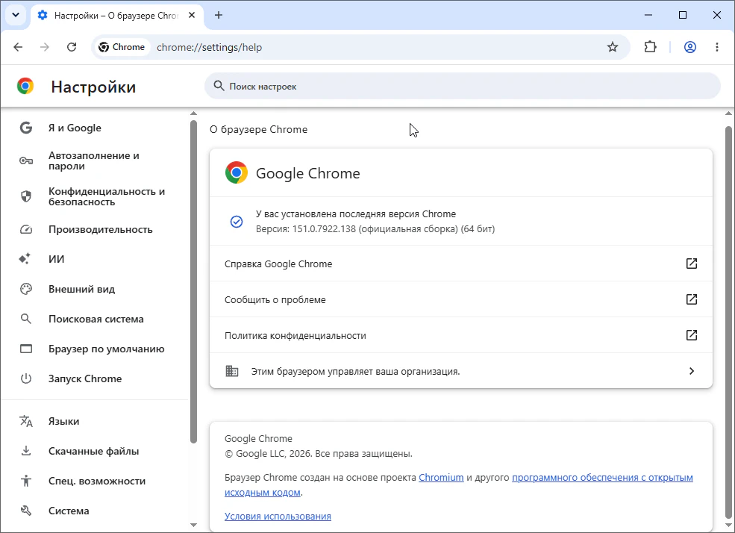
Task: Click the translate languages icon
Action: coord(26,421)
